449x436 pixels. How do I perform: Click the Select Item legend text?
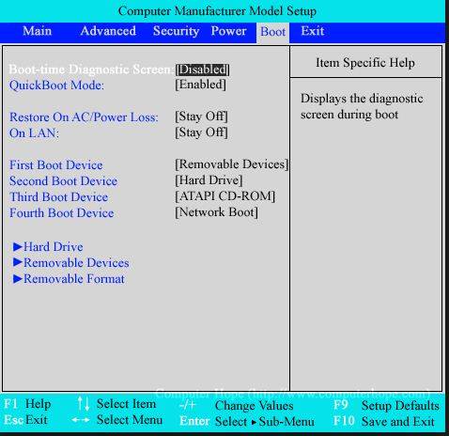[x=127, y=404]
